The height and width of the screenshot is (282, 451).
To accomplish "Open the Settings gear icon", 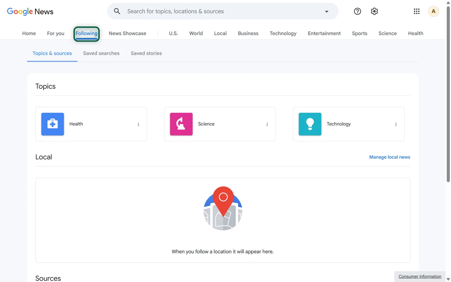I will point(374,11).
